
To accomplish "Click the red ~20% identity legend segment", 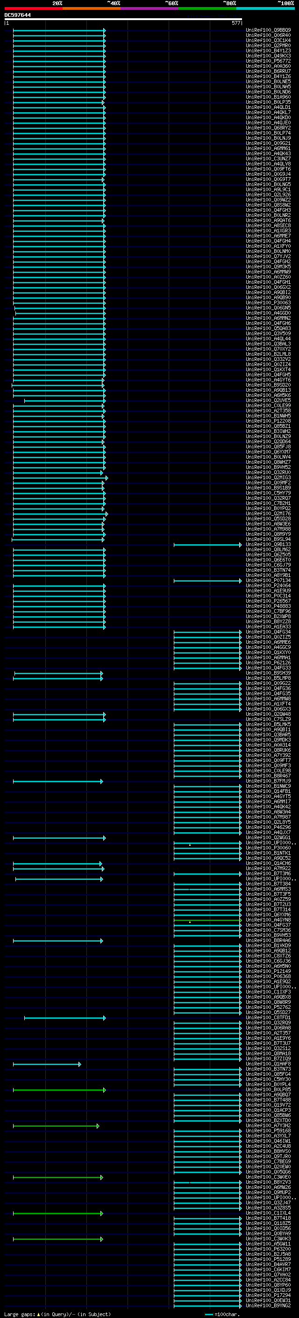I will click(x=33, y=9).
